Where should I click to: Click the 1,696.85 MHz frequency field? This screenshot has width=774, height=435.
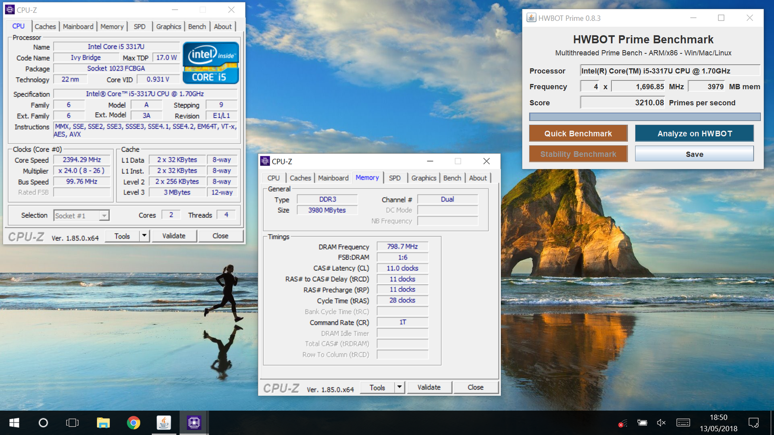(x=638, y=87)
